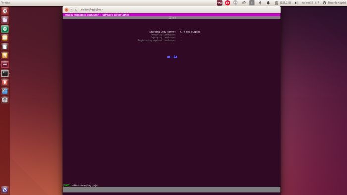Open the notification bell indicator
This screenshot has height=195, width=347.
click(268, 3)
